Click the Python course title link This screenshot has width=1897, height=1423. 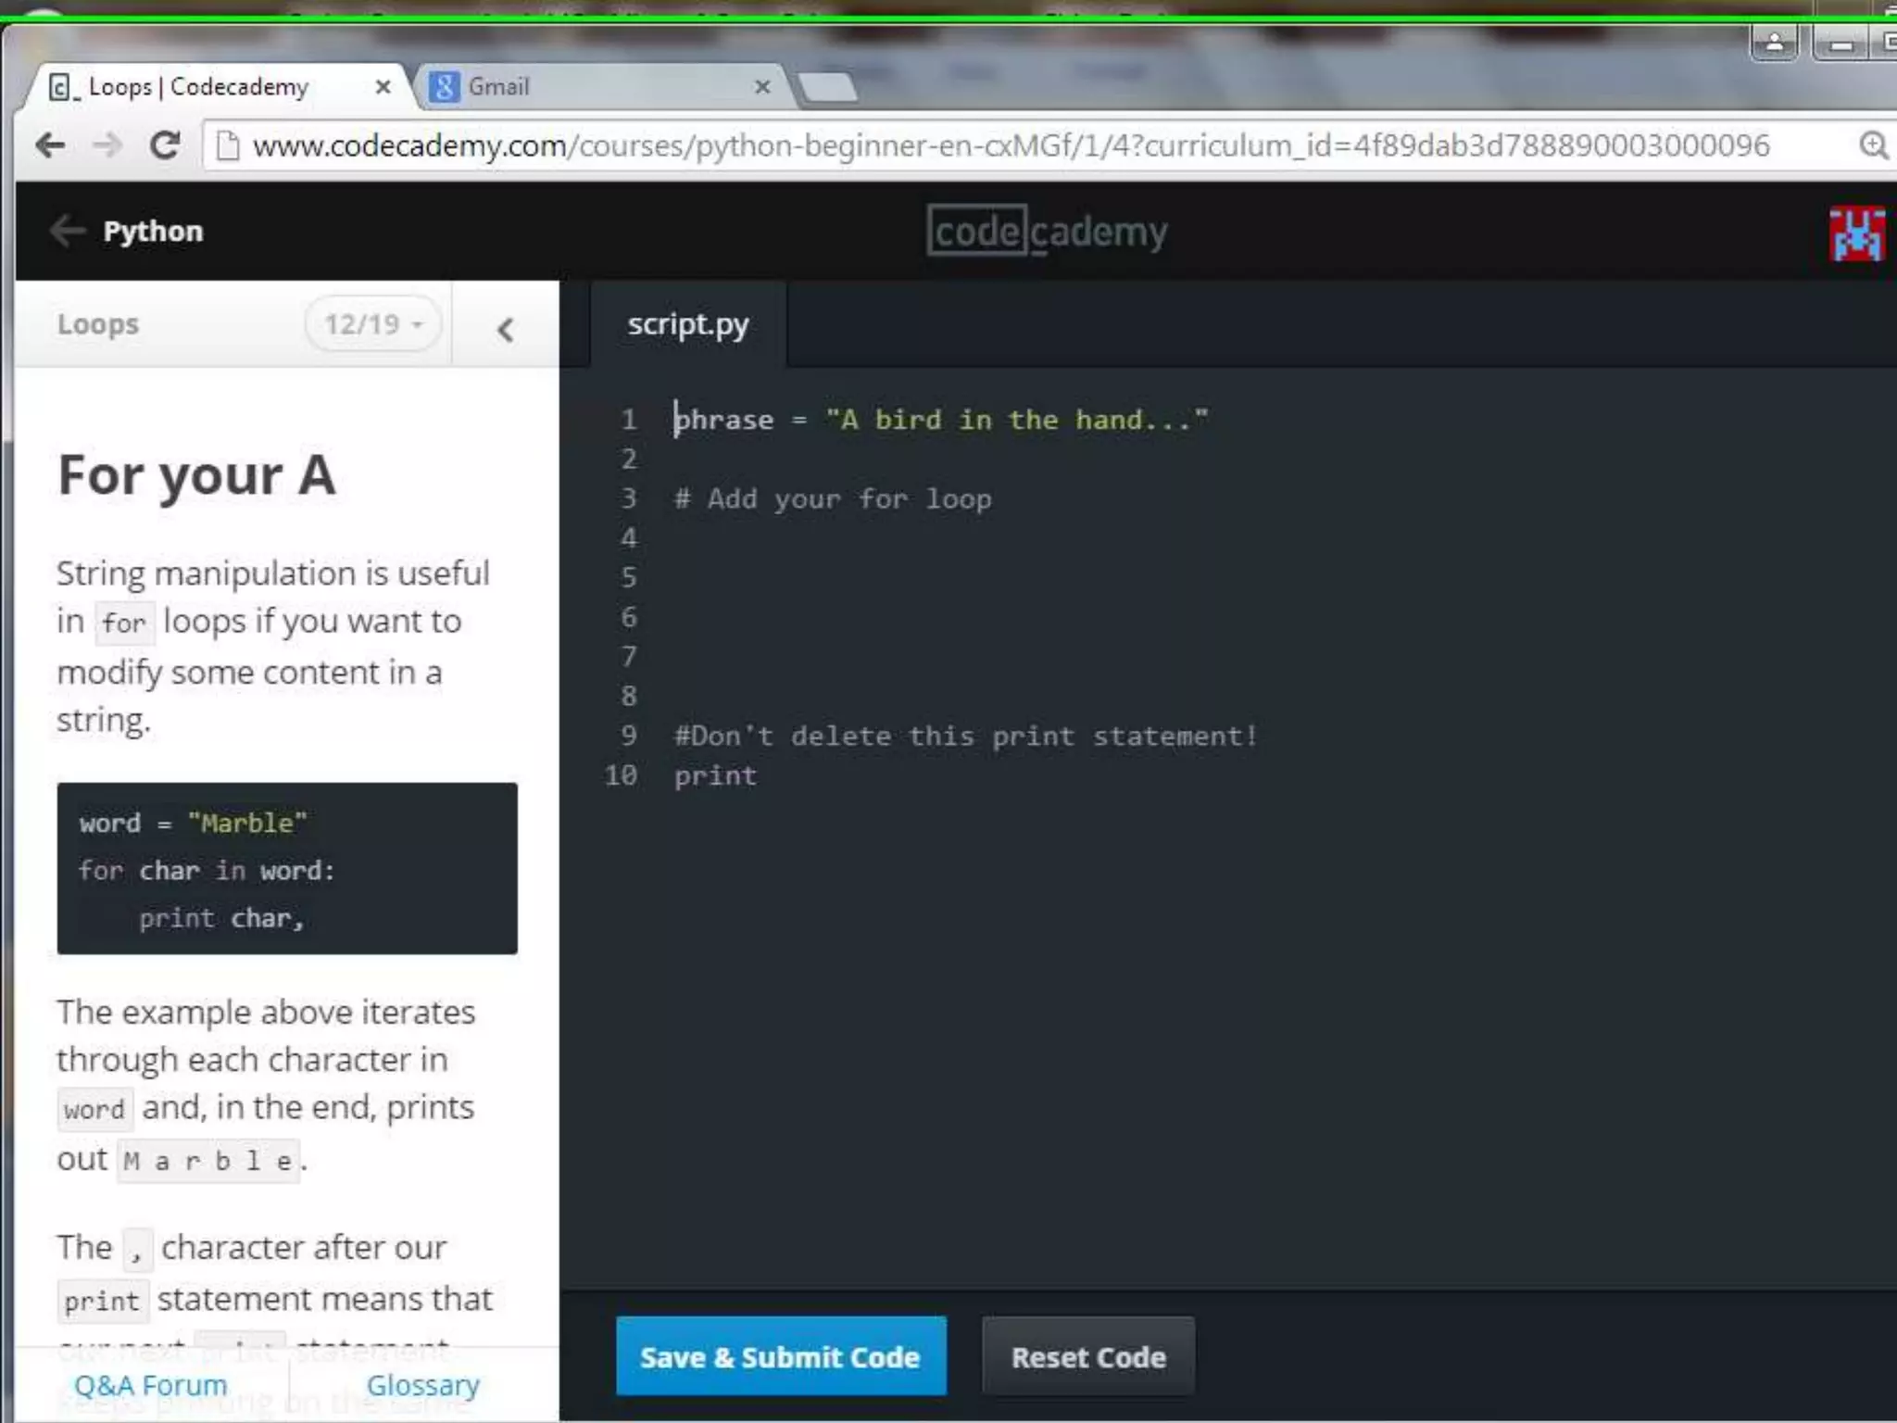pos(153,232)
